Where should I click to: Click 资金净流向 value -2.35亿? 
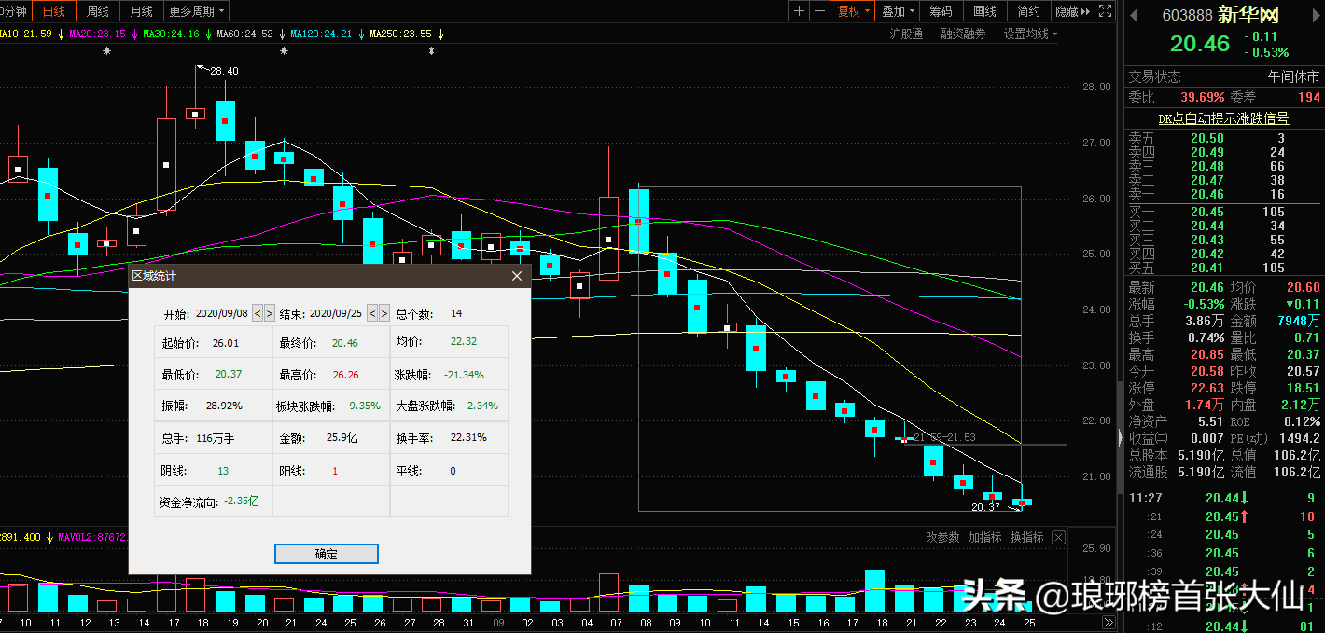point(242,501)
